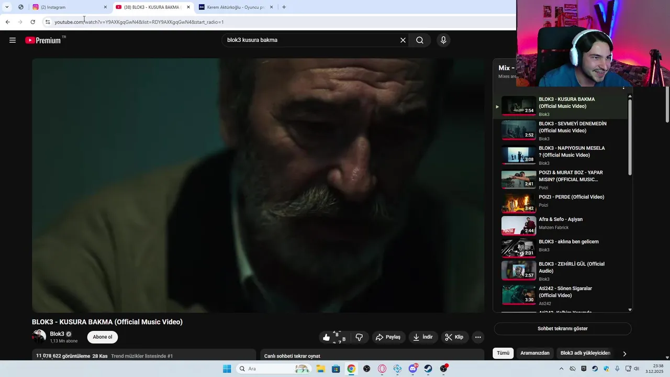
Task: Open the Blok3 channel name link
Action: [57, 334]
